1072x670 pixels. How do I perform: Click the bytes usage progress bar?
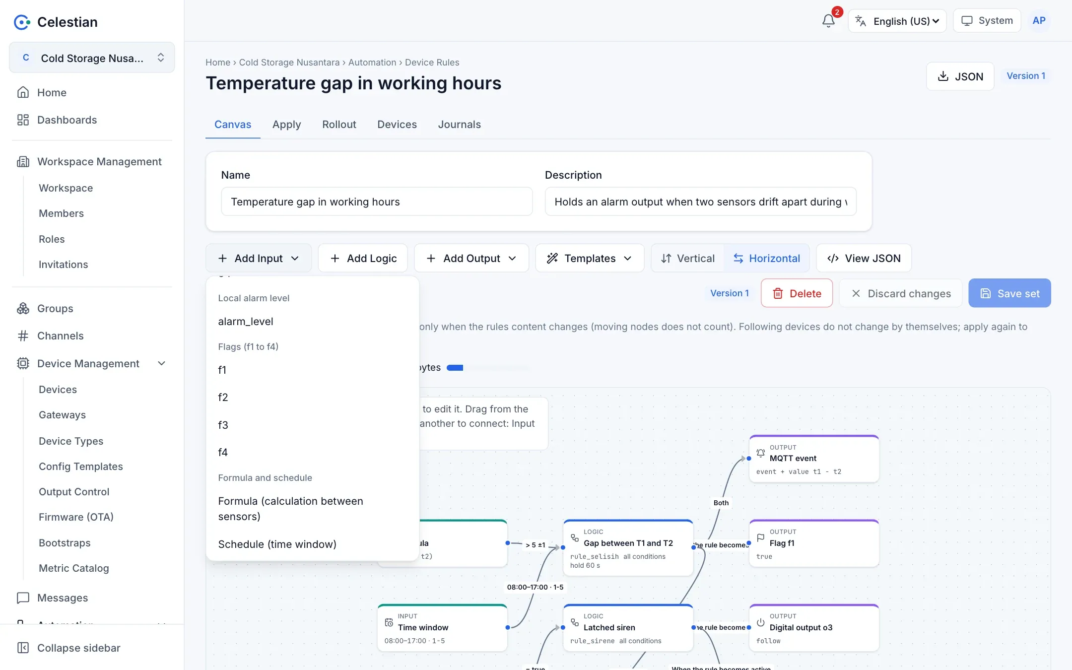(x=487, y=368)
